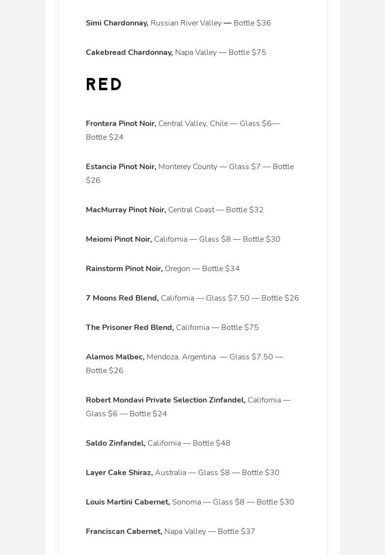Click the Frontera Pinot Noir name
The image size is (385, 555).
click(121, 124)
